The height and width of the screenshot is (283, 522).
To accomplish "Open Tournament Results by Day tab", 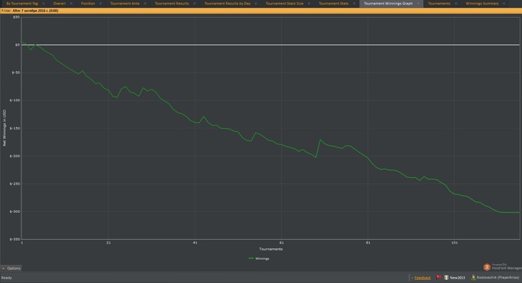I will 227,3.
